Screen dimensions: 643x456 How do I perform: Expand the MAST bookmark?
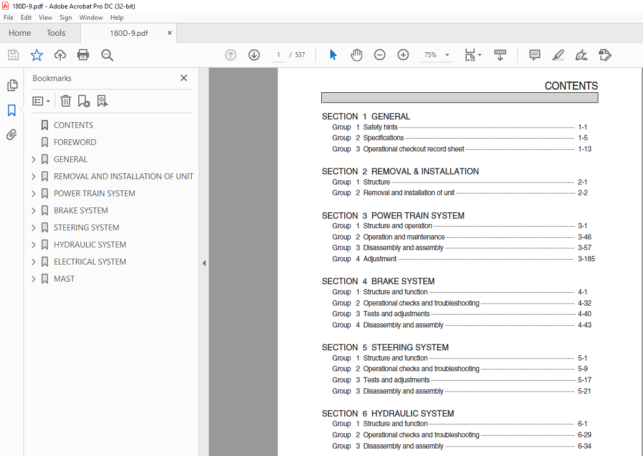tap(34, 279)
